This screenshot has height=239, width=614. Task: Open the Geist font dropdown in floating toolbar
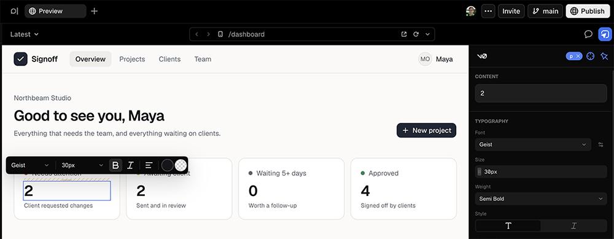coord(30,165)
